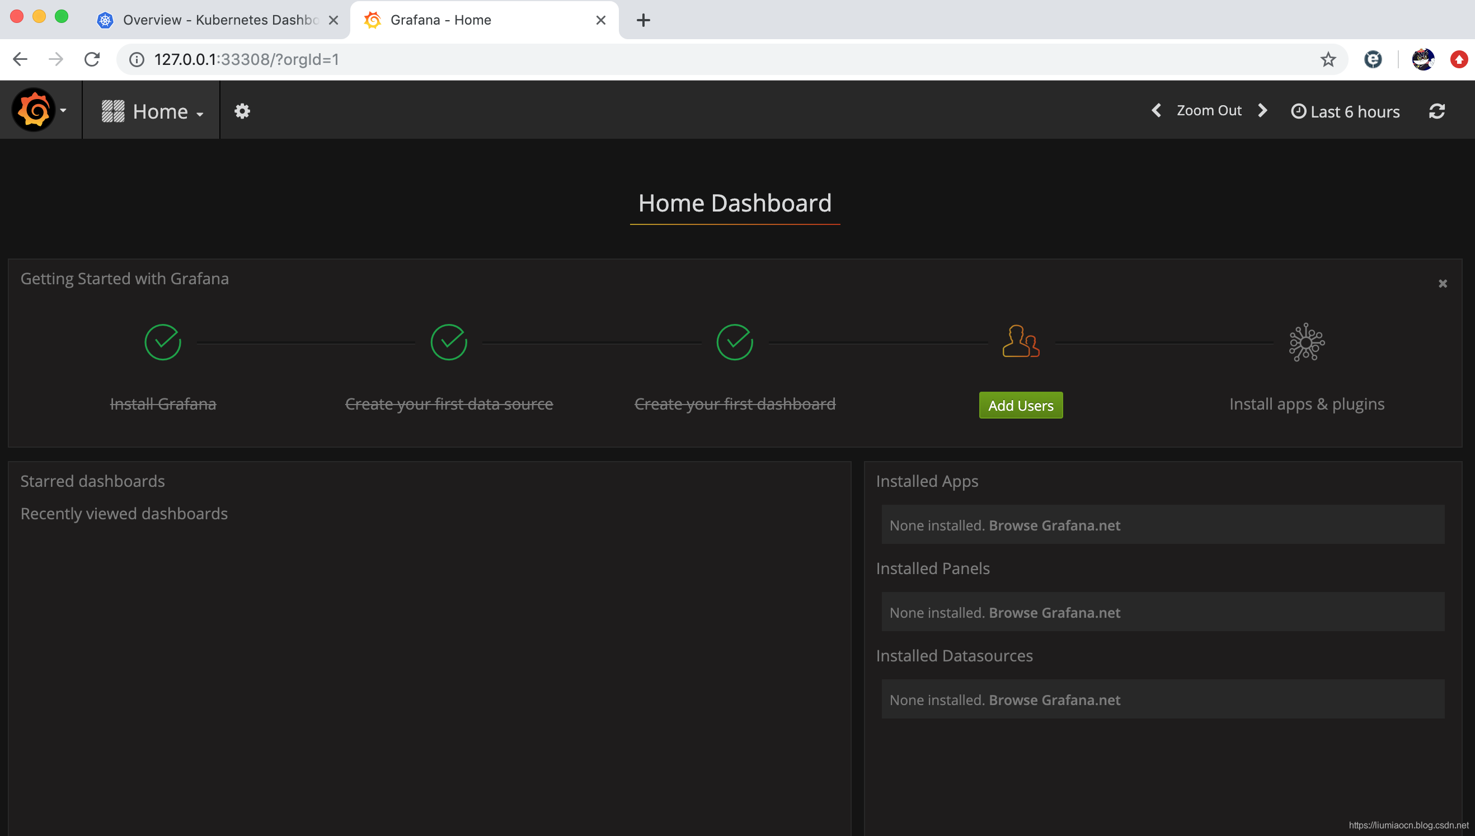Open the Home dashboard dropdown
Viewport: 1475px width, 836px height.
click(154, 110)
